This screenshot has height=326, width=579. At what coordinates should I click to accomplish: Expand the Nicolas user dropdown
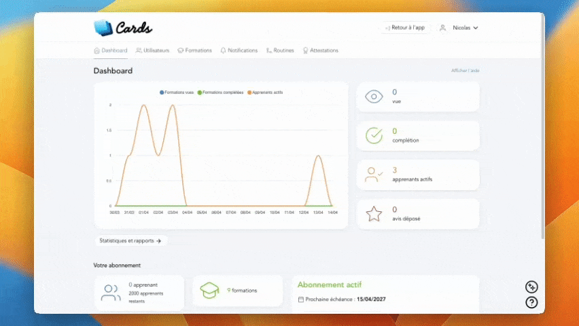click(x=459, y=28)
